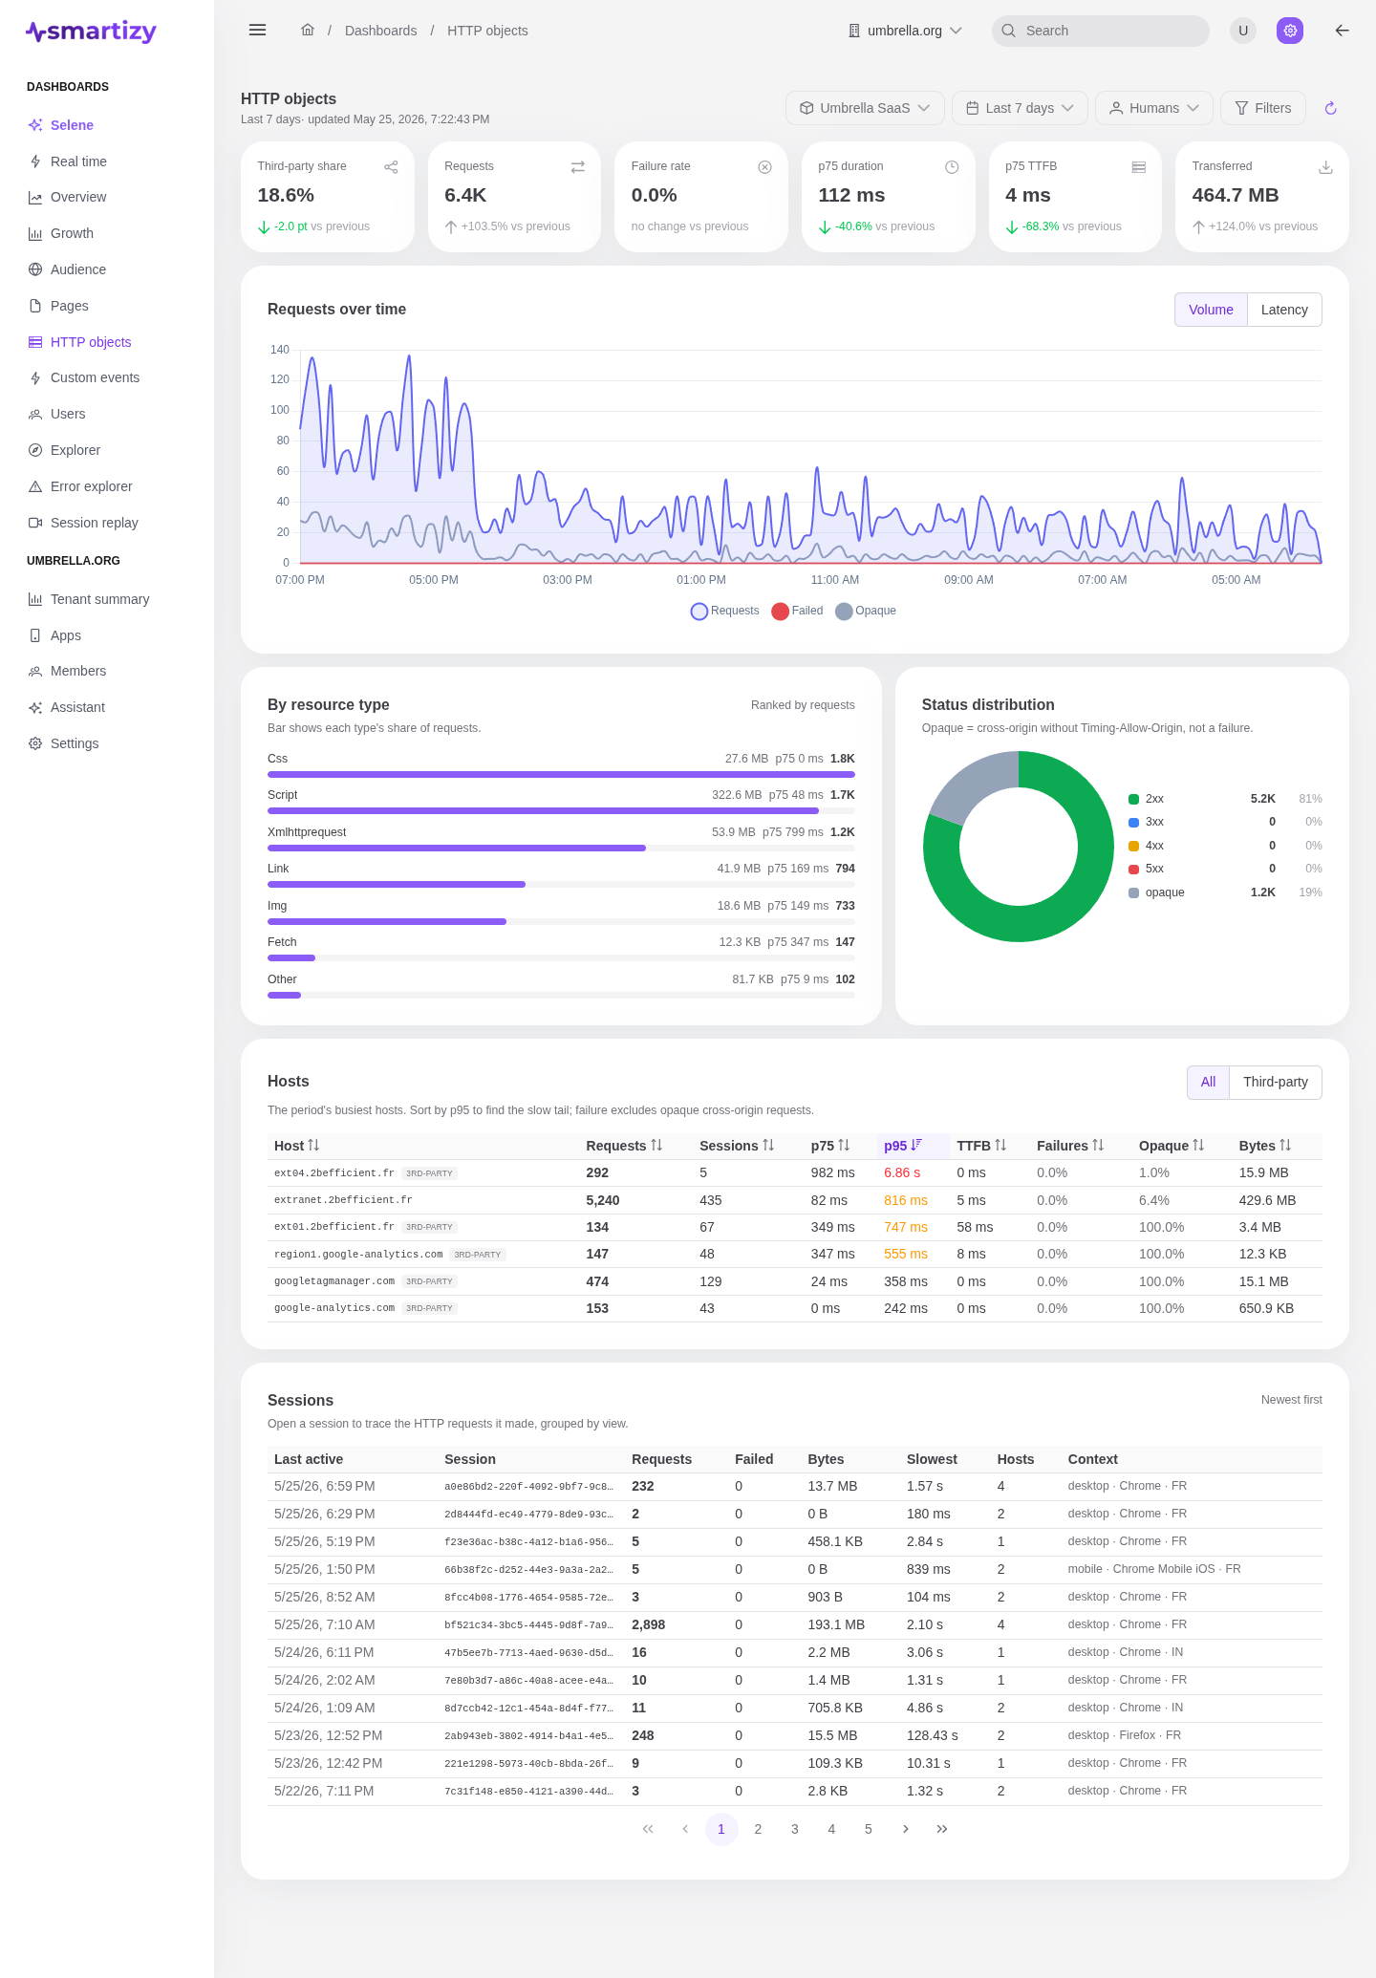Click in the Search field
The width and height of the screenshot is (1376, 1978).
(x=1101, y=31)
